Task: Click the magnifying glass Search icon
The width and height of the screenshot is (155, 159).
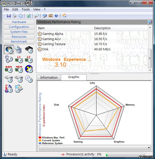Action: click(x=37, y=16)
